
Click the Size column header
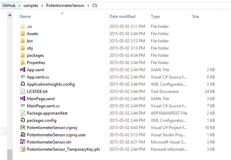[196, 17]
